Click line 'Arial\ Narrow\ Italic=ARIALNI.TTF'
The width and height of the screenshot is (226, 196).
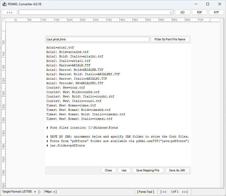point(76,79)
